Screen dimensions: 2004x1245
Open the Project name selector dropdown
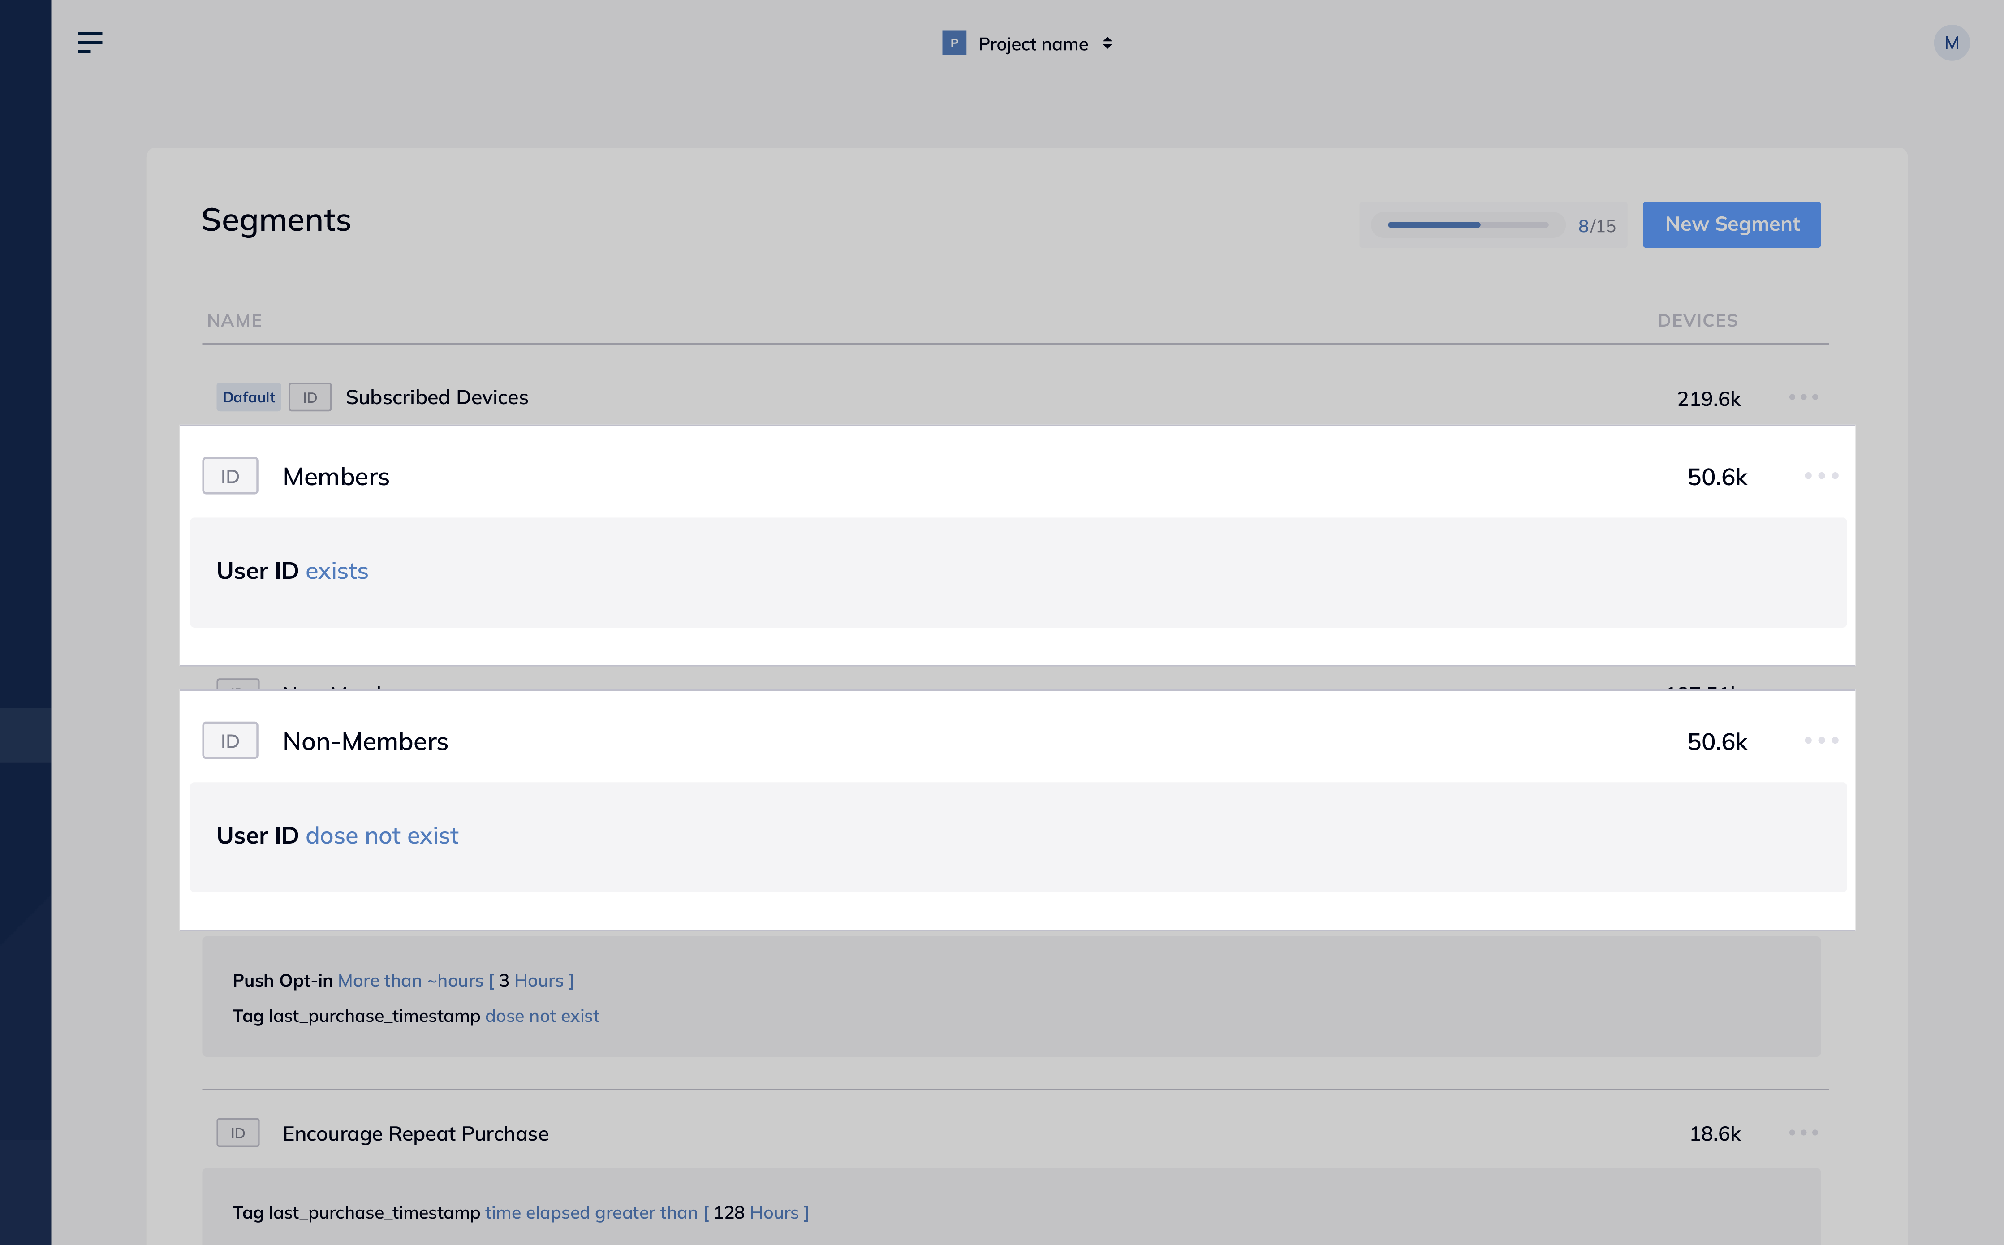(1107, 43)
